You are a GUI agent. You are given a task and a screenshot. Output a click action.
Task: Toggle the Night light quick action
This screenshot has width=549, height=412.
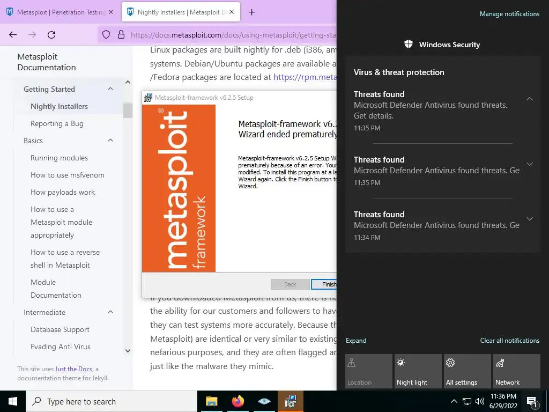[418, 371]
